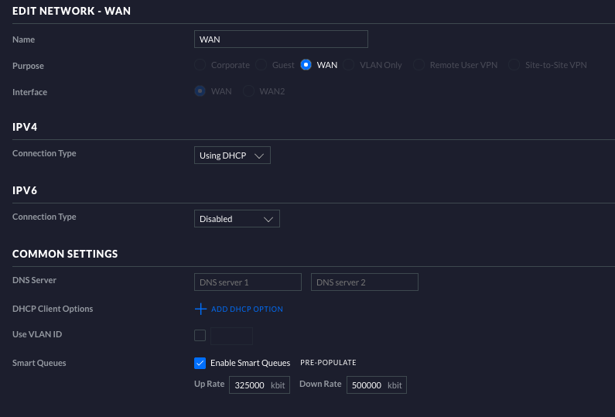Enable the Use VLAN ID checkbox
The width and height of the screenshot is (615, 417).
200,336
